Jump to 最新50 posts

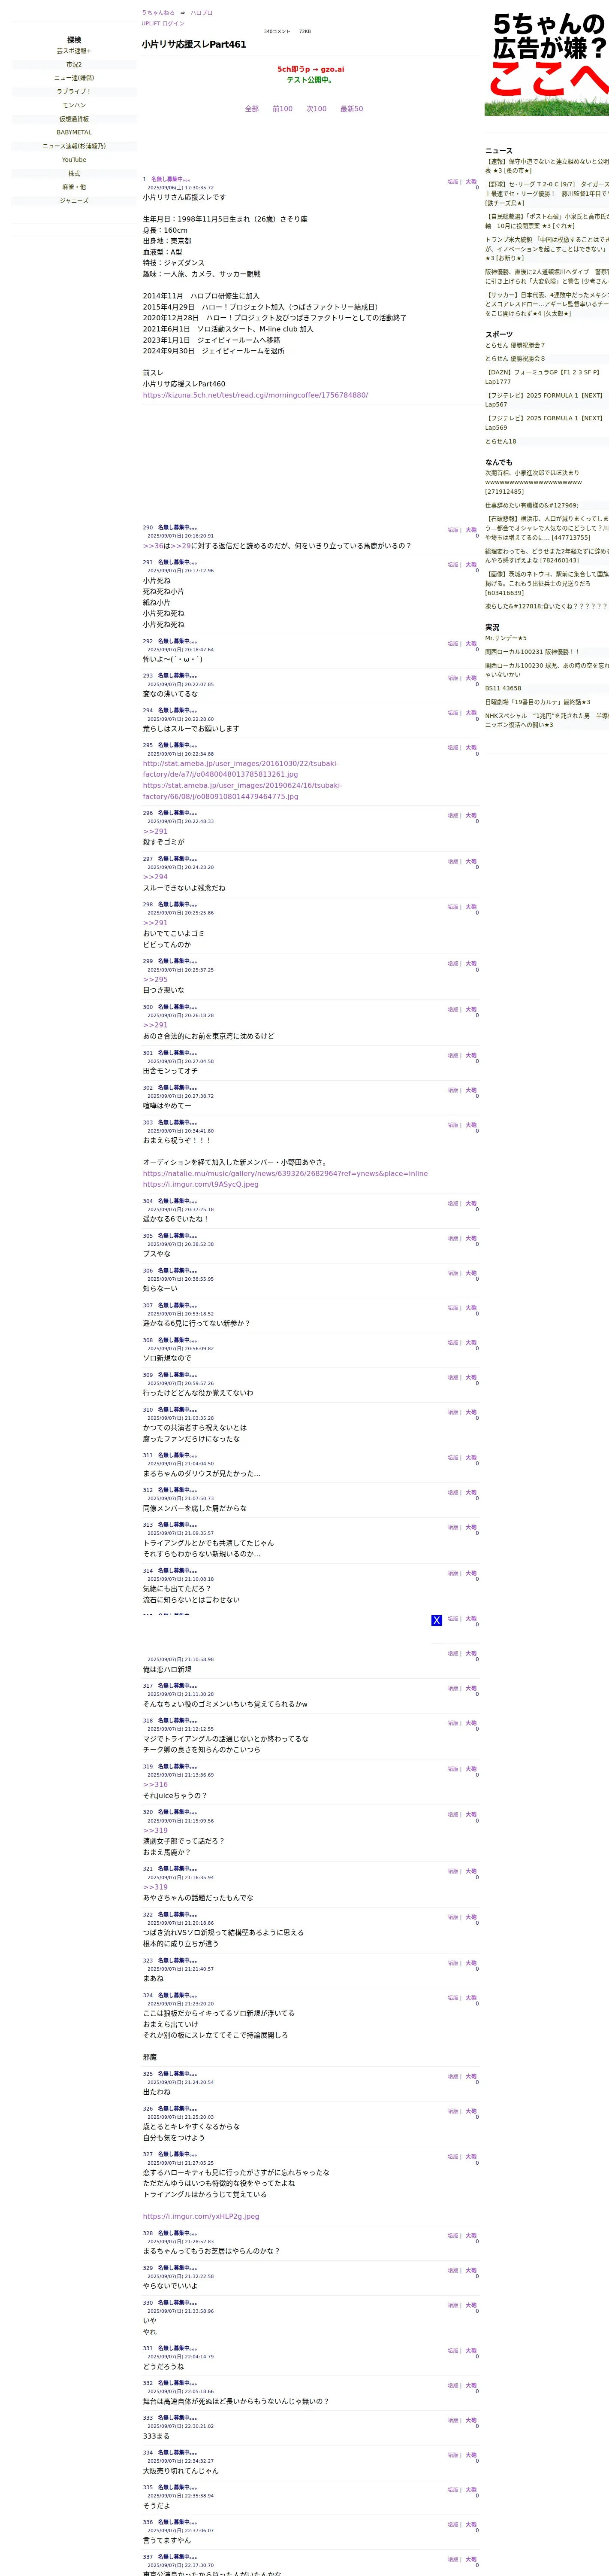click(351, 109)
